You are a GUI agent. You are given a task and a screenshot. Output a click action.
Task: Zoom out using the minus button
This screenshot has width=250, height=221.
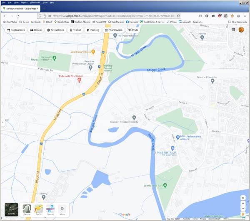click(243, 209)
